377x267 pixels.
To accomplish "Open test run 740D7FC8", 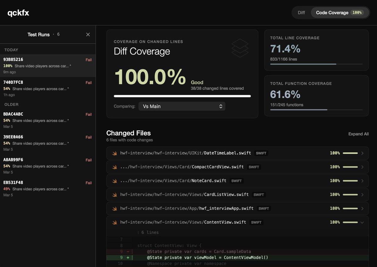I will click(x=48, y=88).
